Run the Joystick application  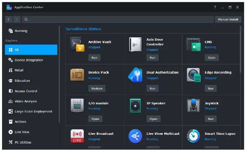click(211, 119)
